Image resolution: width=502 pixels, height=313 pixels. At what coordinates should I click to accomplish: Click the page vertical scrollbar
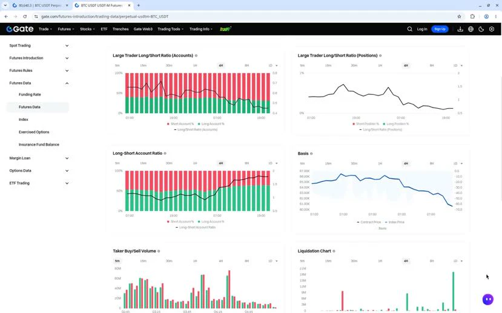[501, 138]
